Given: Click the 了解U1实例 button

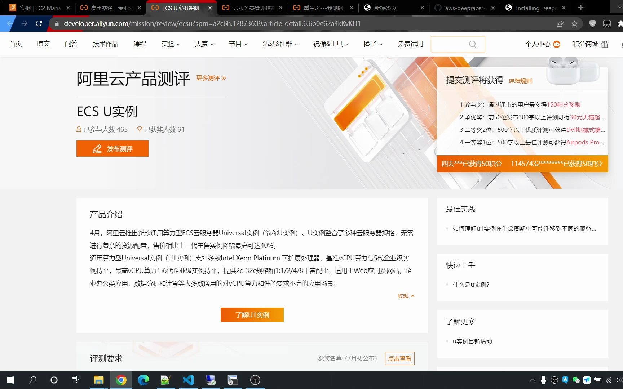Looking at the screenshot, I should click(x=252, y=315).
